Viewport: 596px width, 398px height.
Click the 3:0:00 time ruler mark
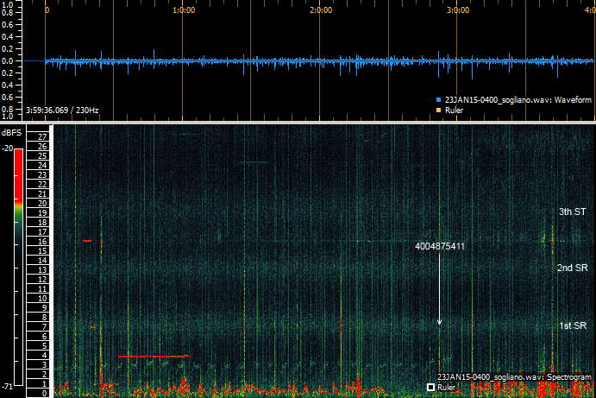pyautogui.click(x=457, y=11)
